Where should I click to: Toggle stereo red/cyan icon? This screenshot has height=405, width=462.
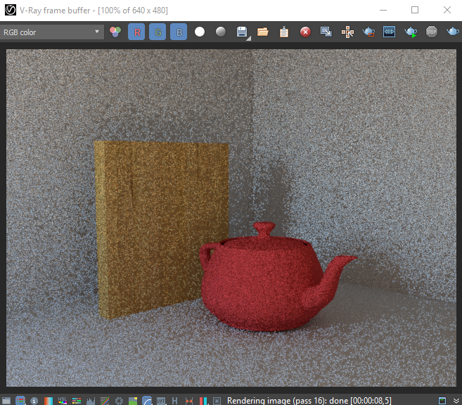pyautogui.click(x=203, y=401)
